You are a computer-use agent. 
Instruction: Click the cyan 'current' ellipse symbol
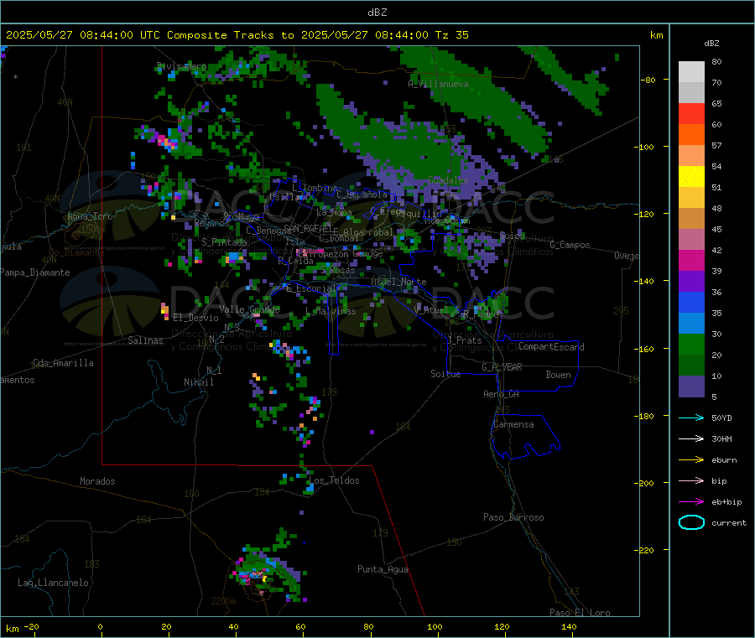tap(691, 522)
